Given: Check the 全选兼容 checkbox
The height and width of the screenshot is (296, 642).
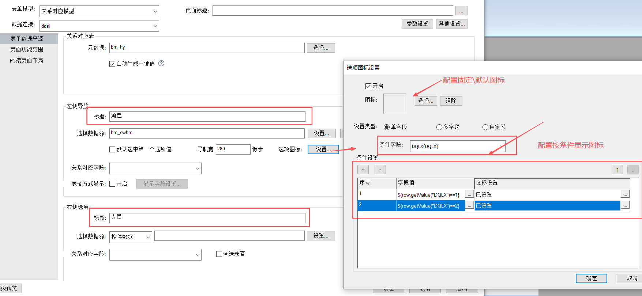Looking at the screenshot, I should [219, 254].
